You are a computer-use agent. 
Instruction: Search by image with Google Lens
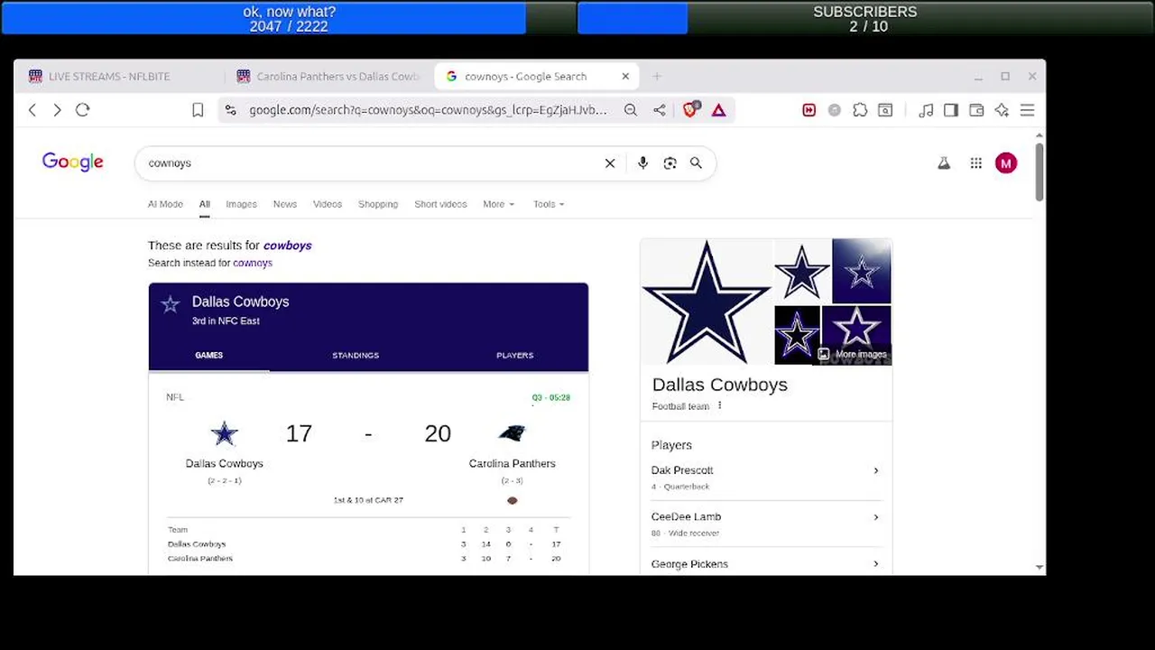[x=670, y=163]
